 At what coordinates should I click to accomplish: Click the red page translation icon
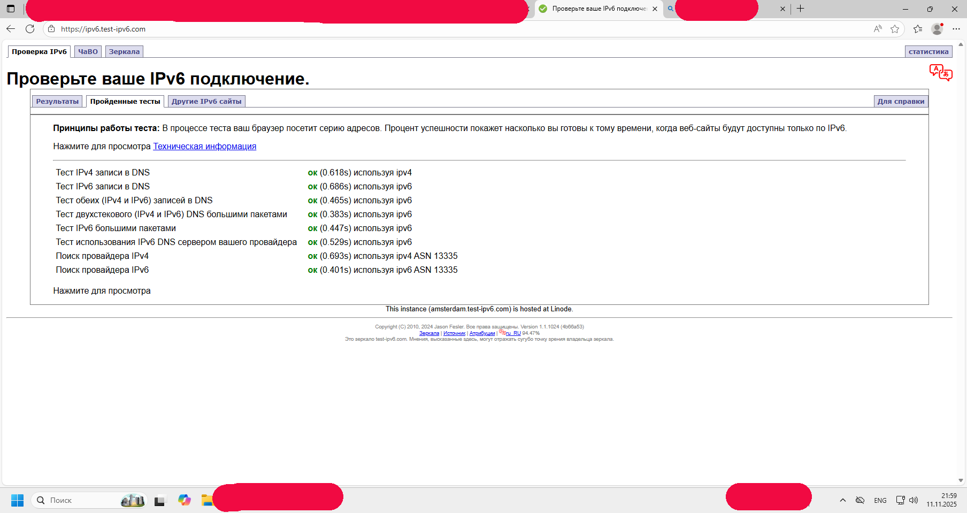(x=941, y=72)
